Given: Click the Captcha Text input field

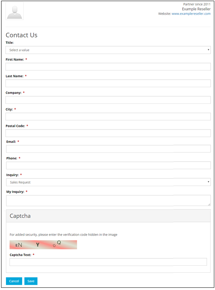Looking at the screenshot, I should pos(108,262).
